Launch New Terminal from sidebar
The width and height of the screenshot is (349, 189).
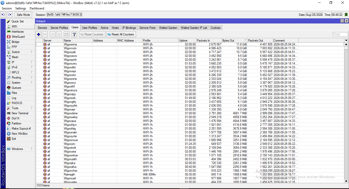pos(20,113)
